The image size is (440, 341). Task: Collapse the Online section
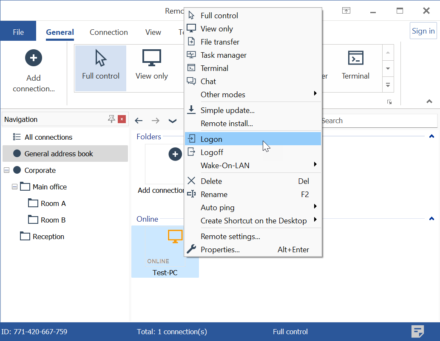click(x=431, y=219)
